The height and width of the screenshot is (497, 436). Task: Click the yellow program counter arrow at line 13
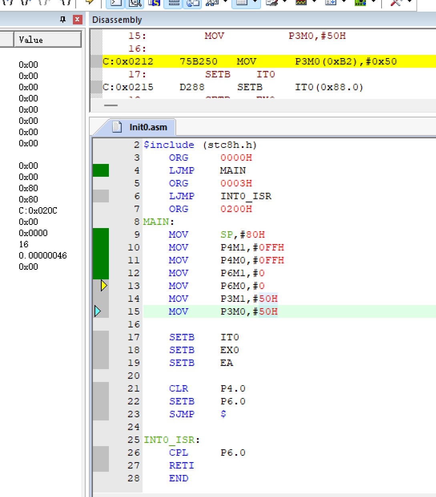click(x=104, y=286)
